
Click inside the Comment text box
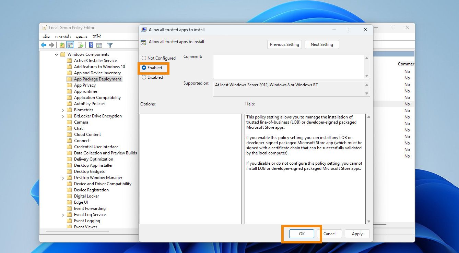289,67
